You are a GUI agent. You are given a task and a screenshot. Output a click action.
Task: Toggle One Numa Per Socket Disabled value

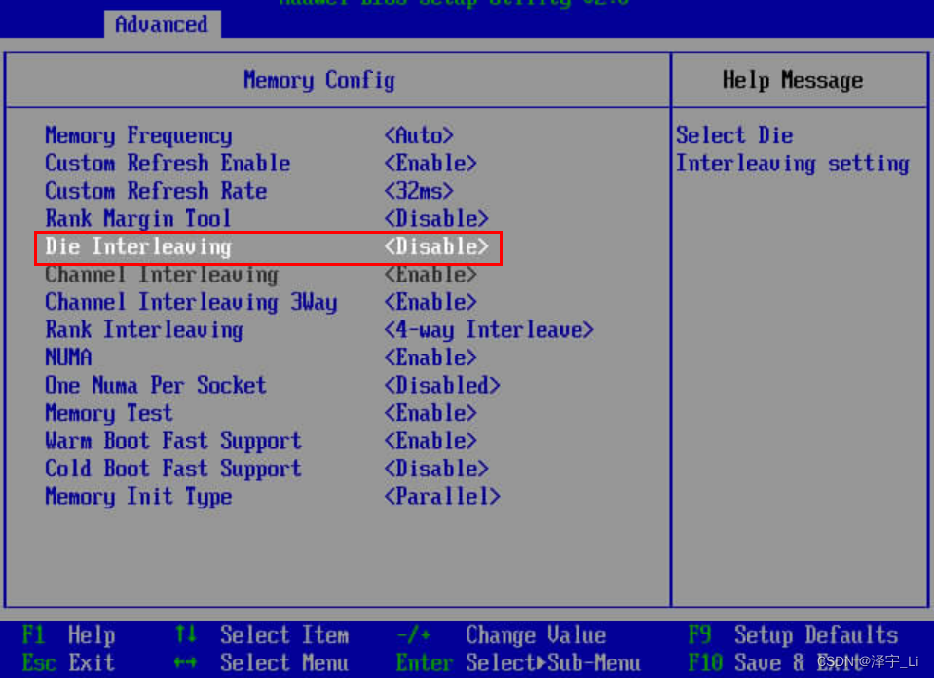pos(442,386)
